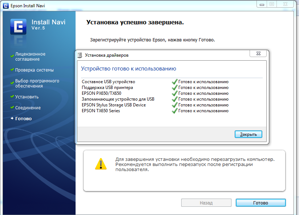This screenshot has height=215, width=299.
Task: Click checkmark next to Установить step
Action: [12, 97]
